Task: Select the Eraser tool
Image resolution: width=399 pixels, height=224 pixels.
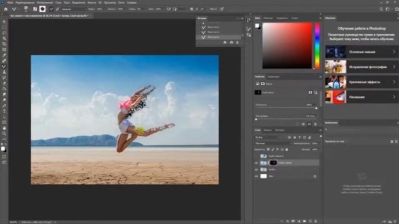Action: [4, 83]
